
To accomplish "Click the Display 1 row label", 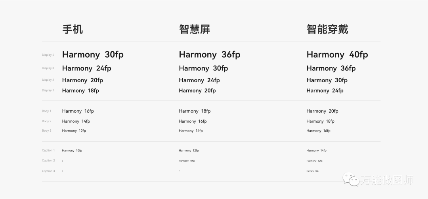I will (x=48, y=90).
